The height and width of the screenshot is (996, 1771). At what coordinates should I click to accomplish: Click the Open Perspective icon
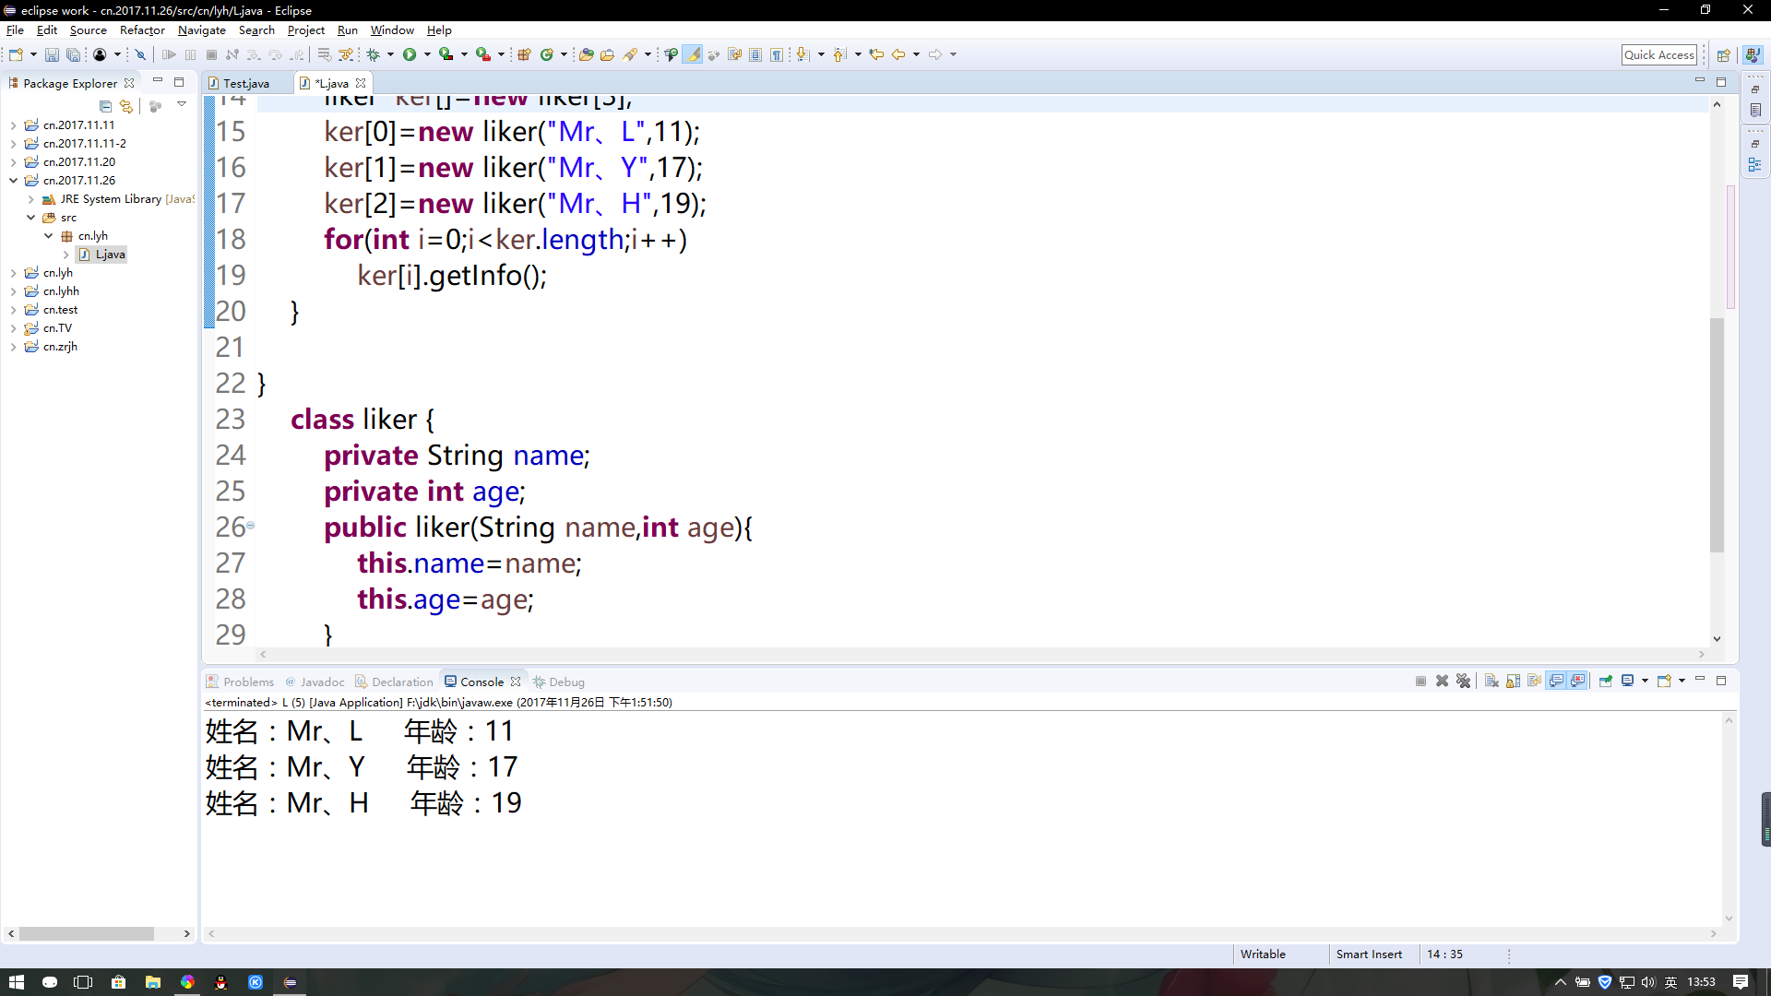point(1723,55)
